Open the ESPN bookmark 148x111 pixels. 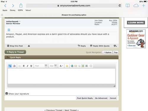(20, 10)
